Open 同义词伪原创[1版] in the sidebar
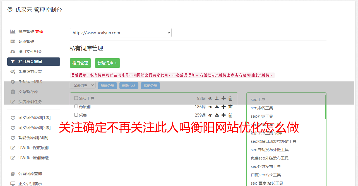 click(35, 118)
